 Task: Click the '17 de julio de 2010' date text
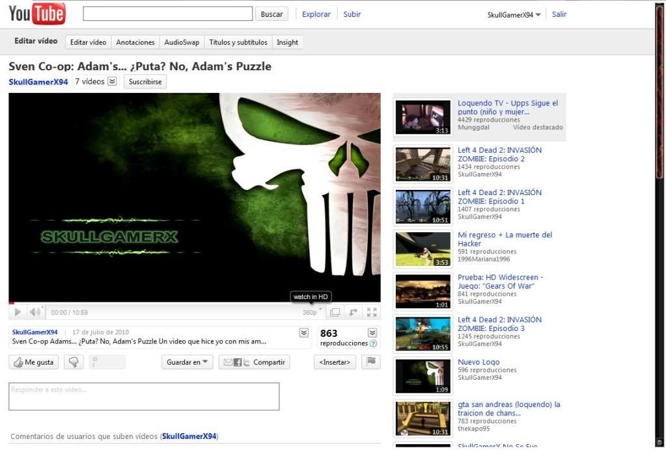[x=100, y=332]
